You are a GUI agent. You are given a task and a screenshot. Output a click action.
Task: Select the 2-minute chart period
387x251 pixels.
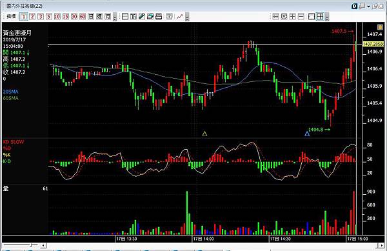pos(32,17)
